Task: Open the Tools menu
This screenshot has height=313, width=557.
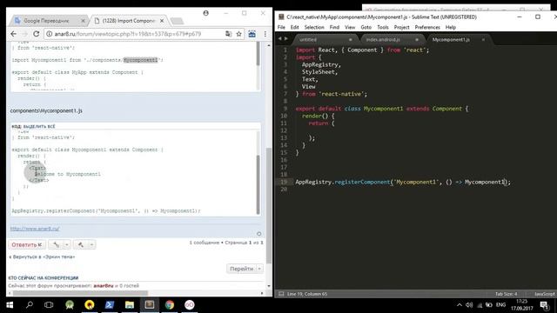Action: click(383, 27)
